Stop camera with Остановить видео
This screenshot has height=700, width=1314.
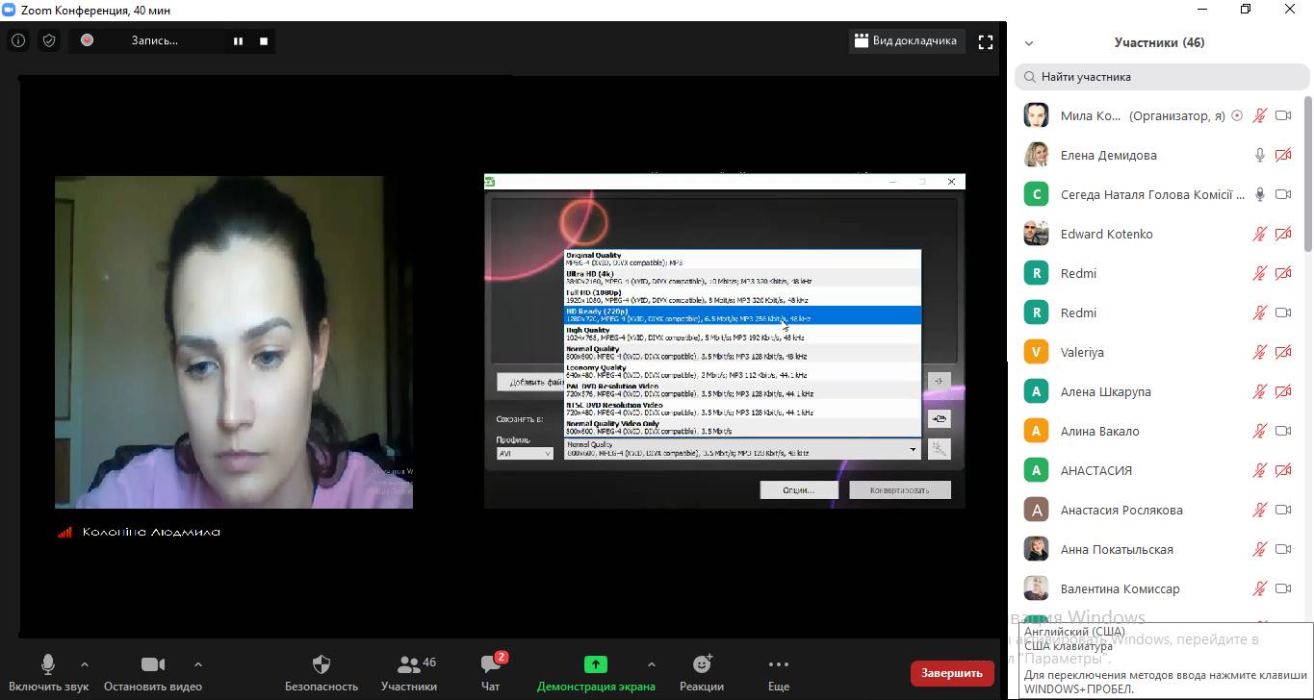point(153,672)
